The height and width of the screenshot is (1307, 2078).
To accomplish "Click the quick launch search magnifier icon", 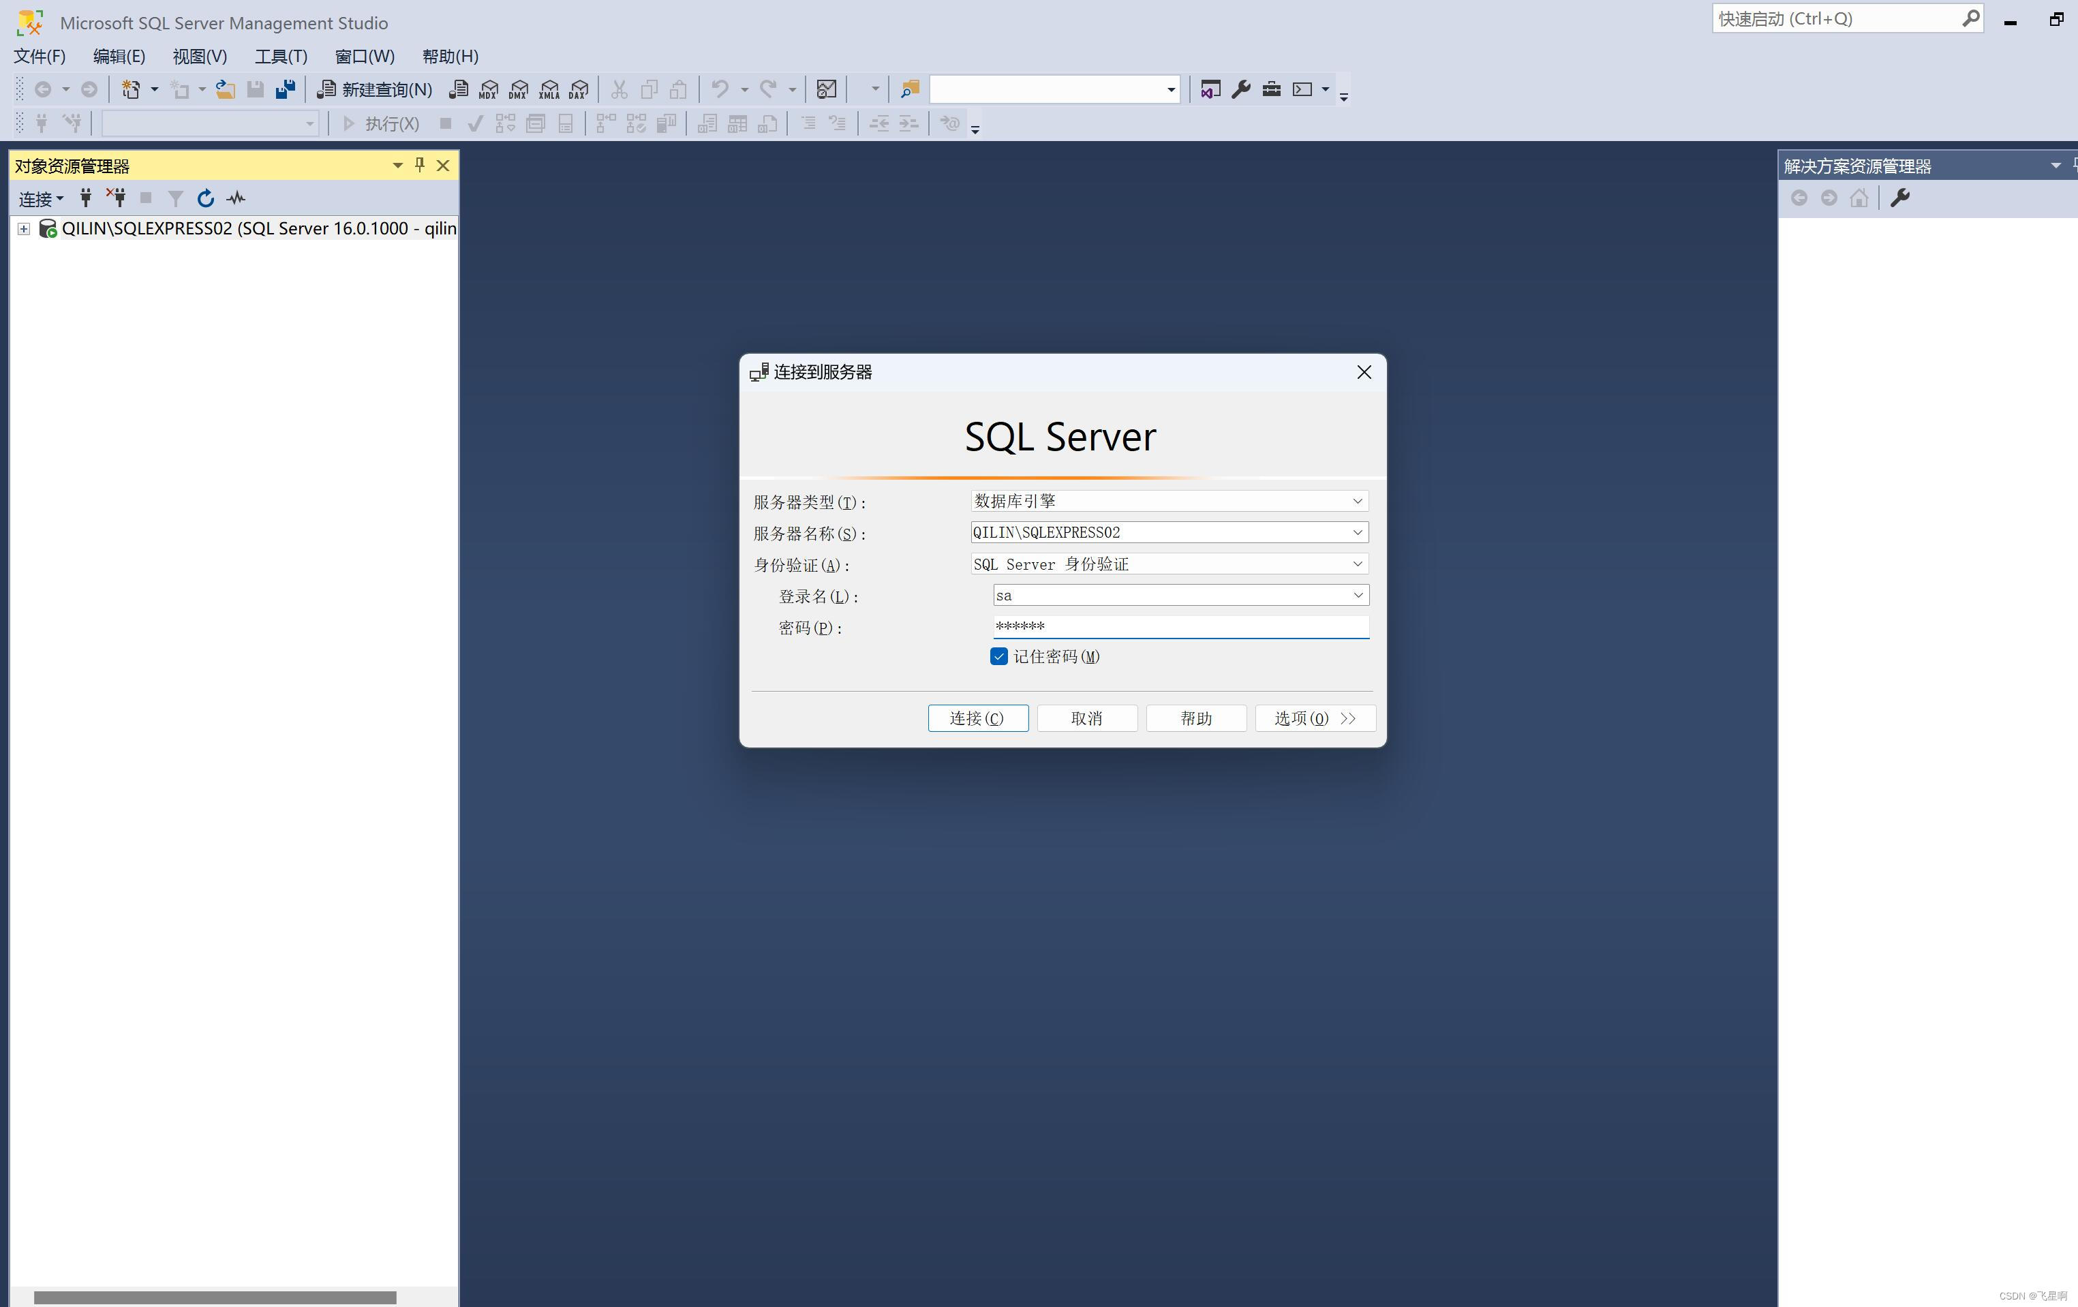I will pos(1970,18).
